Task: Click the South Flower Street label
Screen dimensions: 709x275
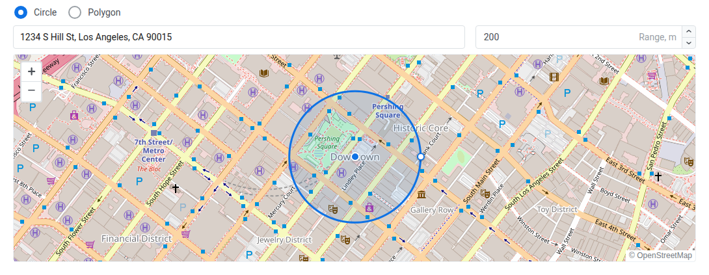Action: [x=76, y=233]
